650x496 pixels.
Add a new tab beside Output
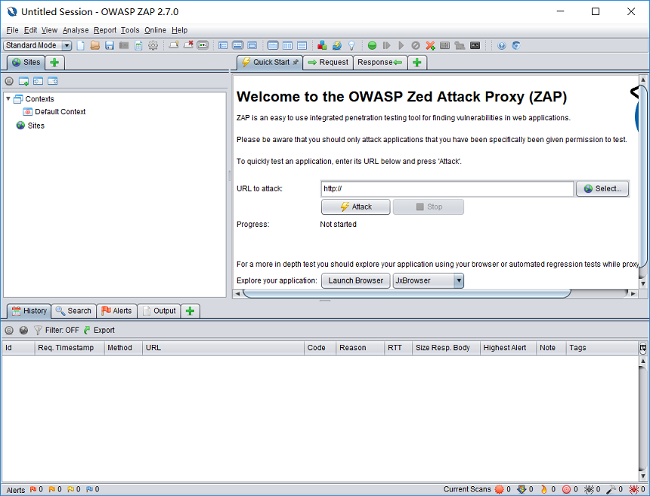point(190,311)
